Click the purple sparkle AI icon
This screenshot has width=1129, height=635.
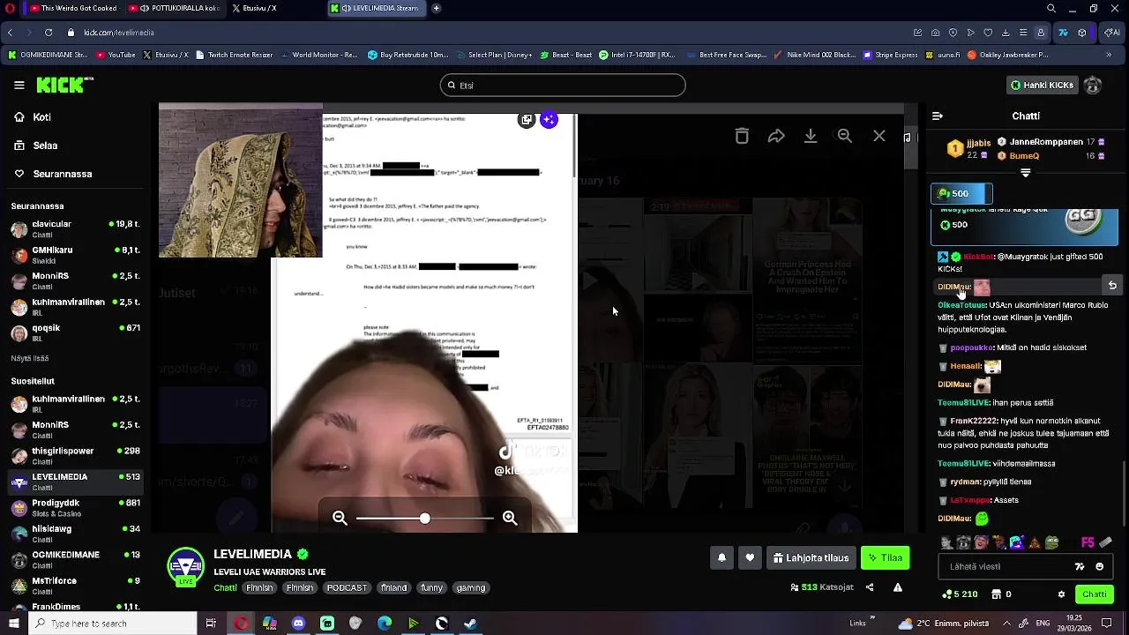pyautogui.click(x=549, y=120)
